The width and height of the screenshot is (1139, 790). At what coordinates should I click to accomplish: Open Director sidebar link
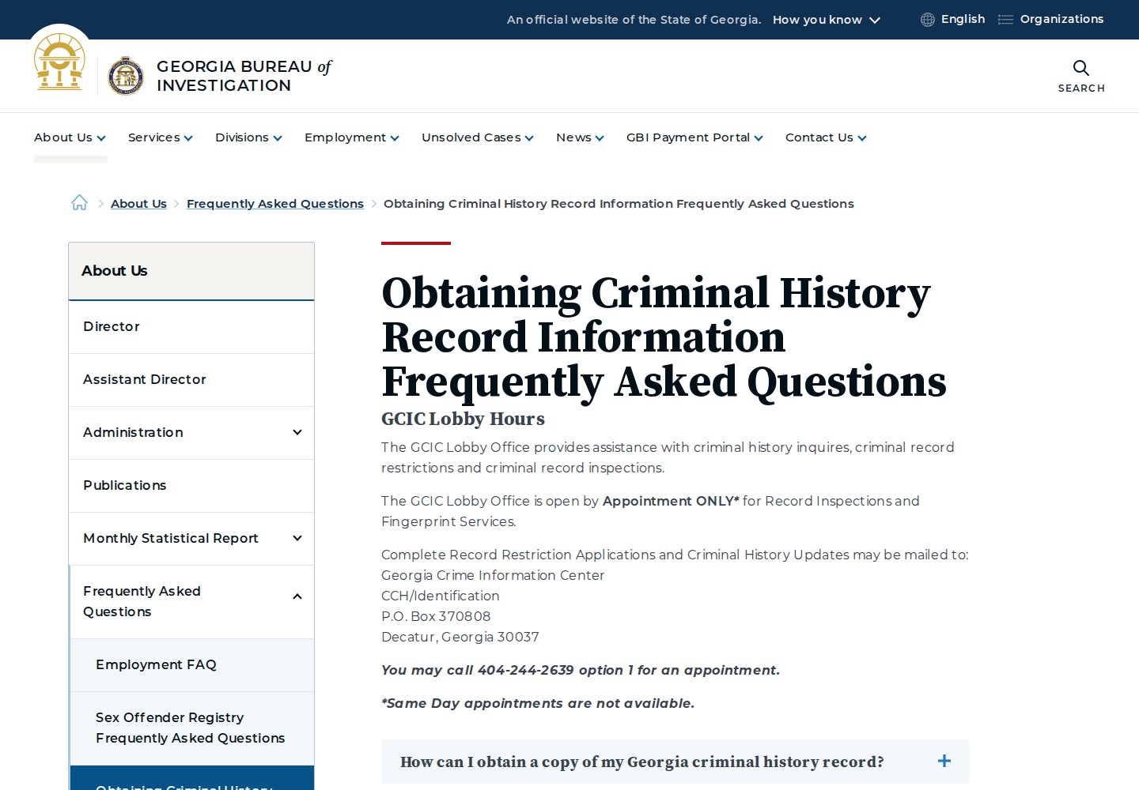[x=191, y=327]
